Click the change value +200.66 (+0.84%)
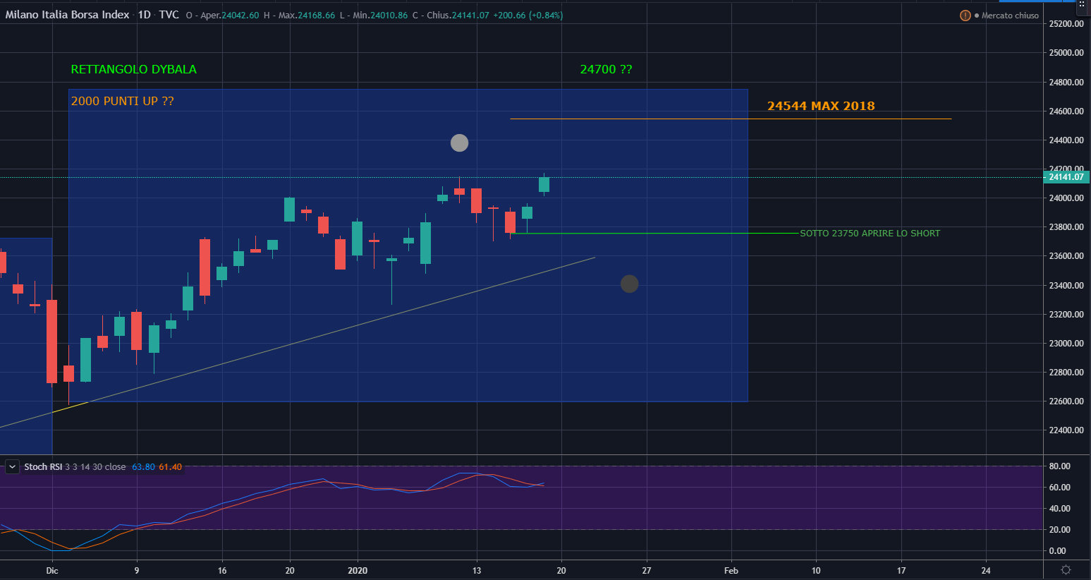Image resolution: width=1091 pixels, height=580 pixels. click(529, 16)
